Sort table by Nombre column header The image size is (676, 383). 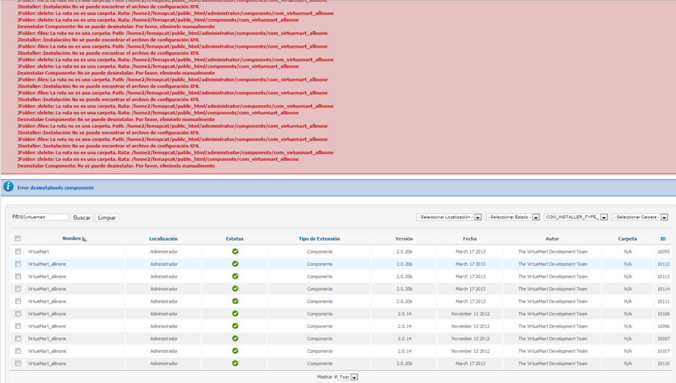click(71, 238)
